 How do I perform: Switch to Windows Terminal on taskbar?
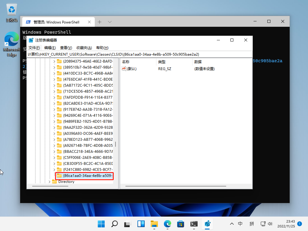tap(194, 224)
